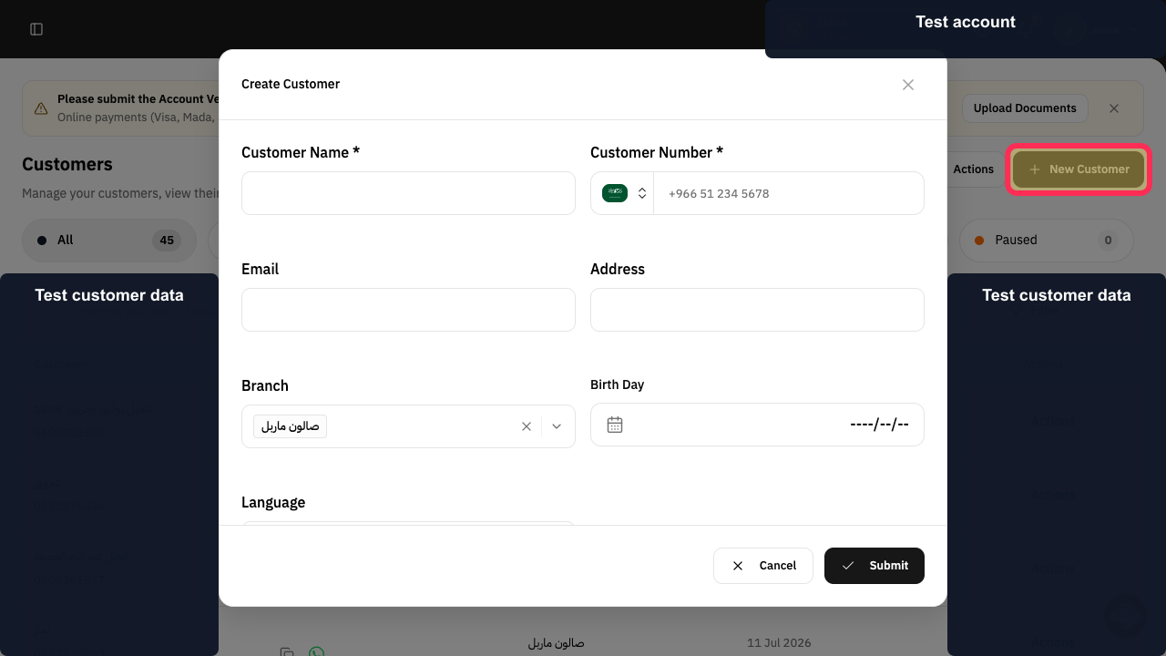The image size is (1166, 656).
Task: Click the Customer Name input field
Action: [408, 193]
